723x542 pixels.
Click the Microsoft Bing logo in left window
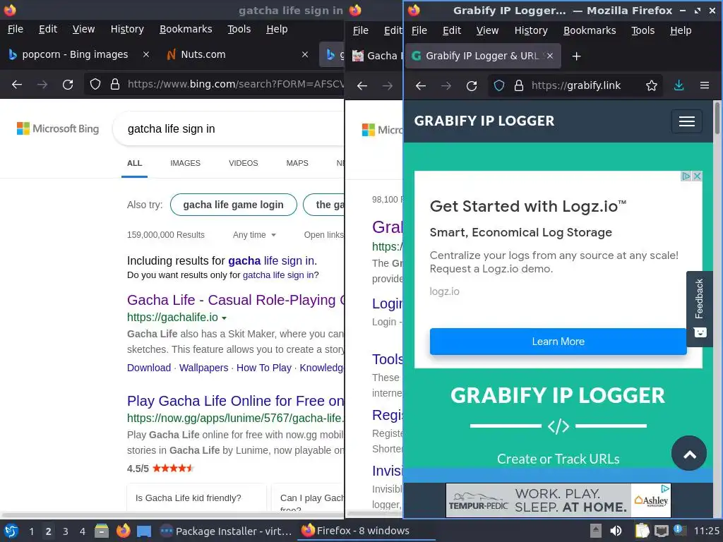pyautogui.click(x=58, y=128)
